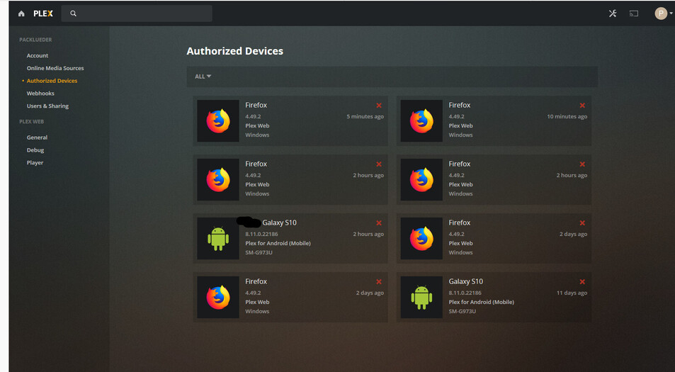
Task: Click Firefox name on 5 minutes ago card
Action: click(x=256, y=105)
